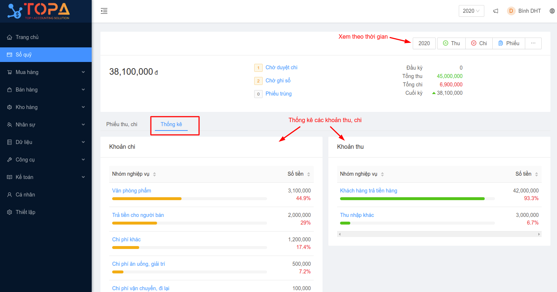Click the announcement megaphone icon

tap(496, 11)
